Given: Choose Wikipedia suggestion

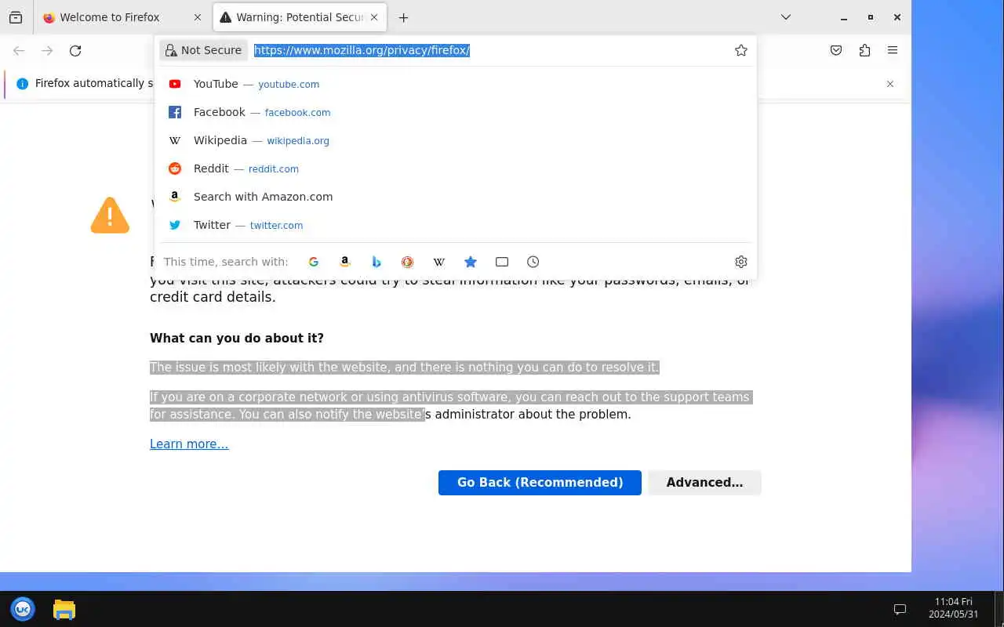Looking at the screenshot, I should [456, 140].
